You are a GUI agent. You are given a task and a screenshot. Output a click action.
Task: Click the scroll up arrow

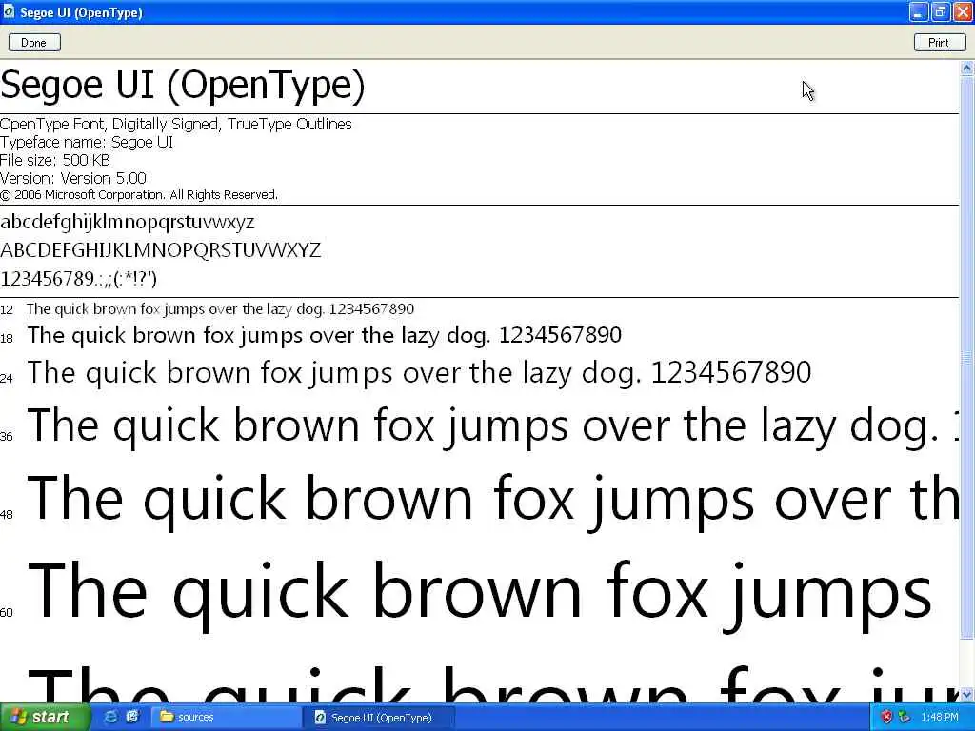(x=967, y=68)
